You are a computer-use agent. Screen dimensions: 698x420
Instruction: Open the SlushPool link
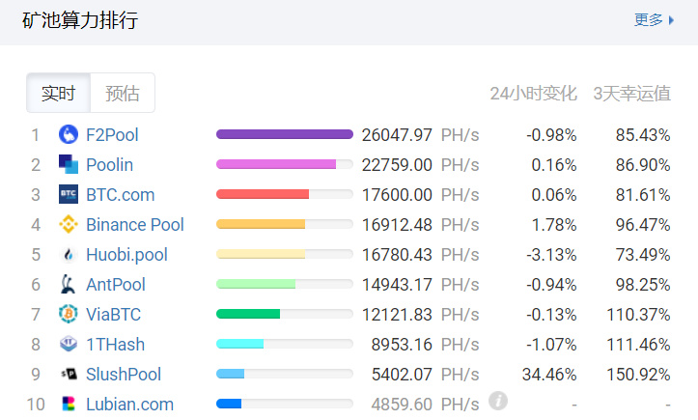click(124, 375)
